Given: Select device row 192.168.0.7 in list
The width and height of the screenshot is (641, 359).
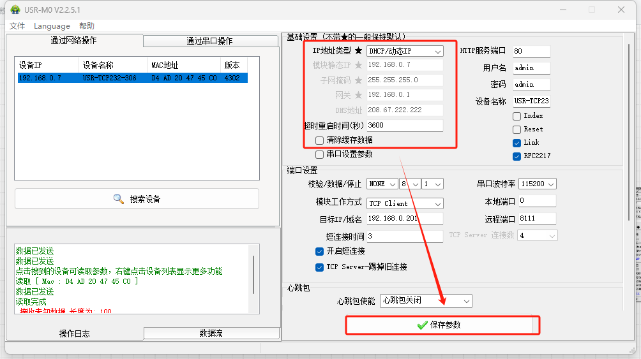Looking at the screenshot, I should point(132,78).
